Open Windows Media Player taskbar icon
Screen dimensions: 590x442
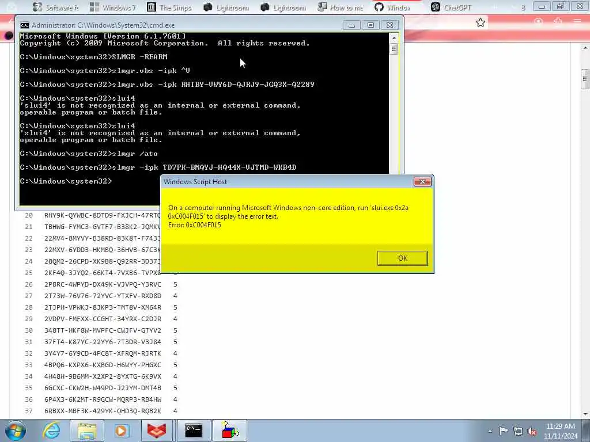[122, 430]
